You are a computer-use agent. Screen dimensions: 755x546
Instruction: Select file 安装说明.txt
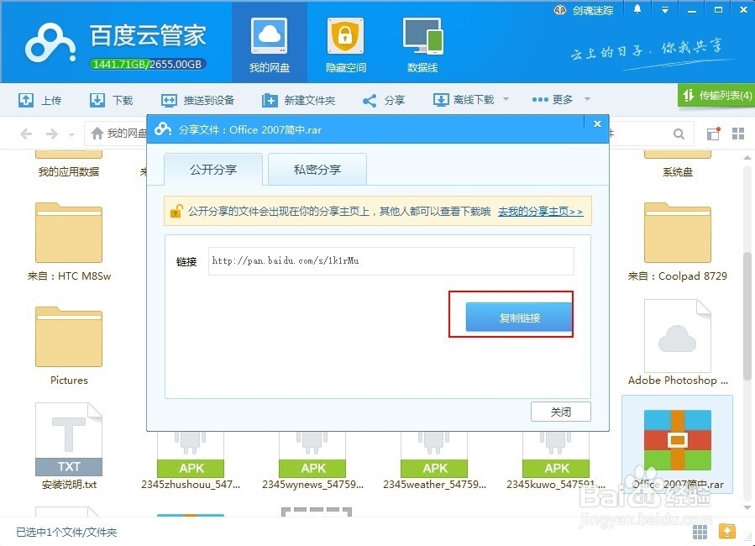coord(69,446)
